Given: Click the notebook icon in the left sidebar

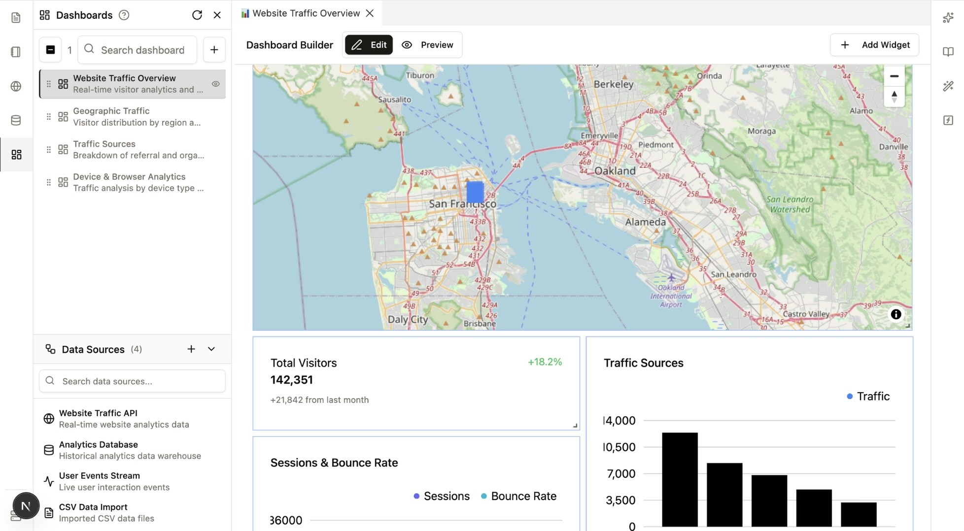Looking at the screenshot, I should tap(16, 51).
